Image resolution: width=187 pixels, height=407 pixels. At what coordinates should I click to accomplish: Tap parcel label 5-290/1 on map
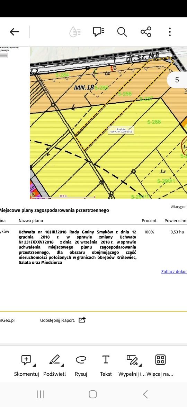tap(166, 181)
